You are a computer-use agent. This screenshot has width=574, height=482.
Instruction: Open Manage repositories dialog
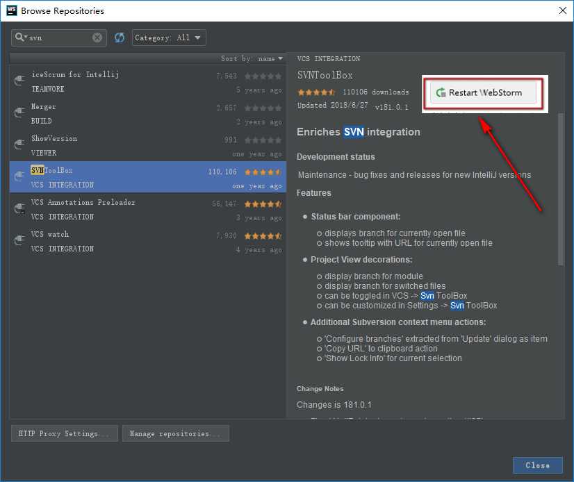(x=176, y=433)
